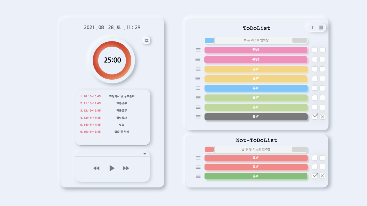Select schedule entry 14:15~14:45 실습
The height and width of the screenshot is (206, 367).
(102, 125)
